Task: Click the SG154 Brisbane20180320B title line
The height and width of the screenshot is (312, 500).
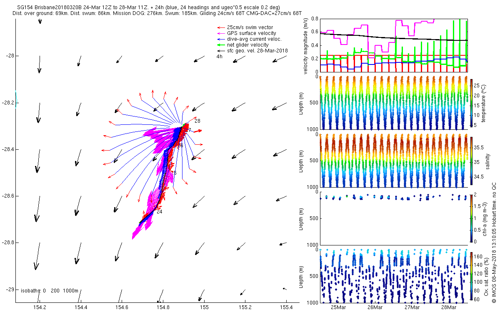Action: [149, 8]
